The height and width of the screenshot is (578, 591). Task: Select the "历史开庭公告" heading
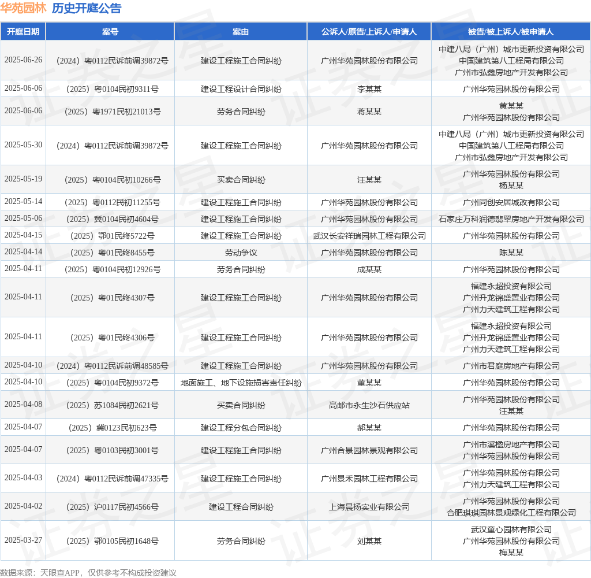point(87,8)
